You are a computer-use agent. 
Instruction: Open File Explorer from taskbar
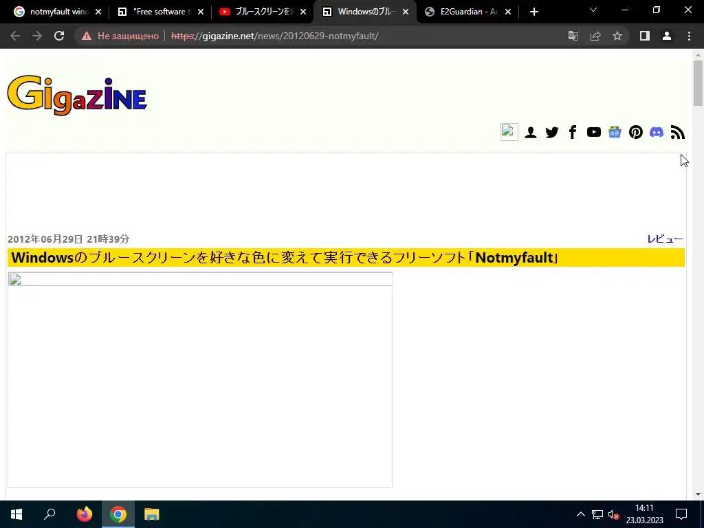[152, 514]
